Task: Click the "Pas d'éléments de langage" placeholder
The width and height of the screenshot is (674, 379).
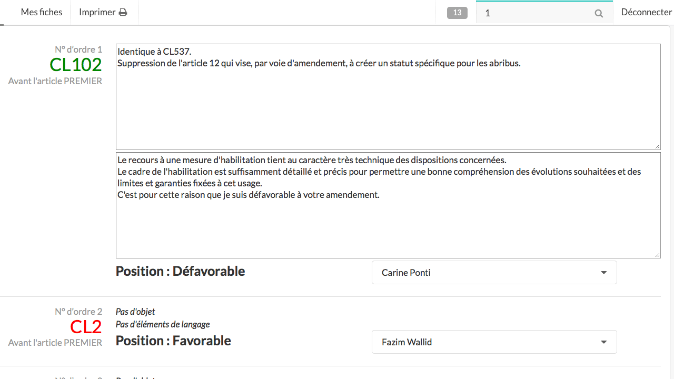Action: (x=163, y=324)
